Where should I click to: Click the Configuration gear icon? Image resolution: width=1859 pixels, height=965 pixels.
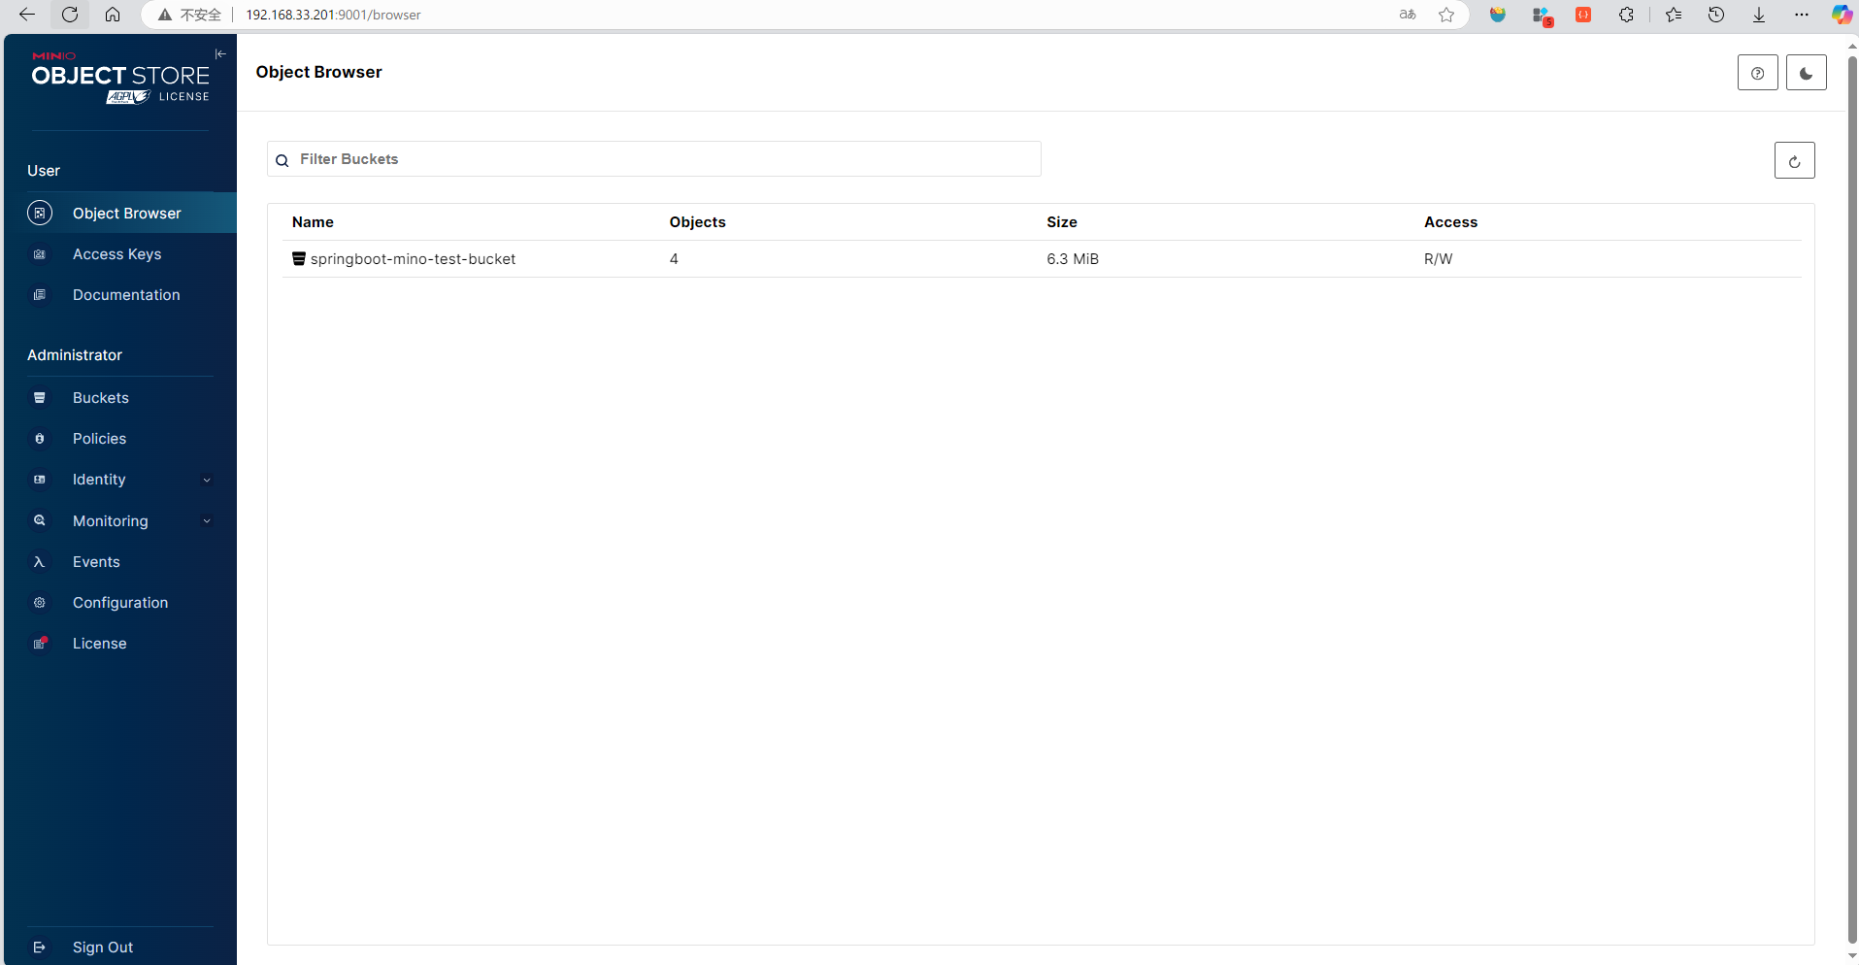(x=40, y=603)
